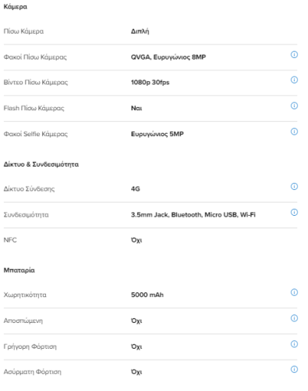This screenshot has width=308, height=391.
Task: Select the Ευρυγώνιος 5MP value text
Action: pos(158,134)
